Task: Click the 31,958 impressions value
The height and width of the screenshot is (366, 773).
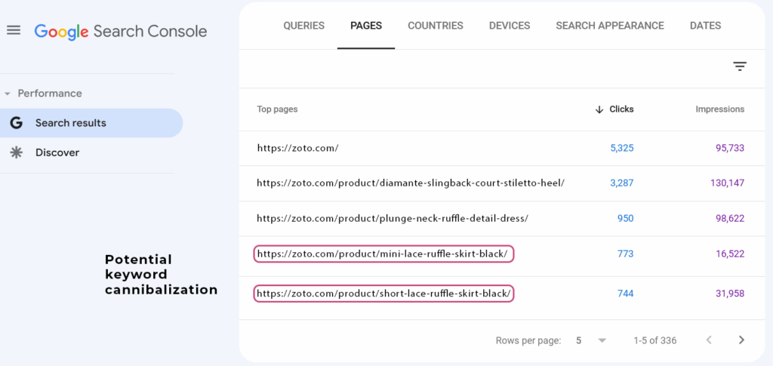Action: click(730, 294)
